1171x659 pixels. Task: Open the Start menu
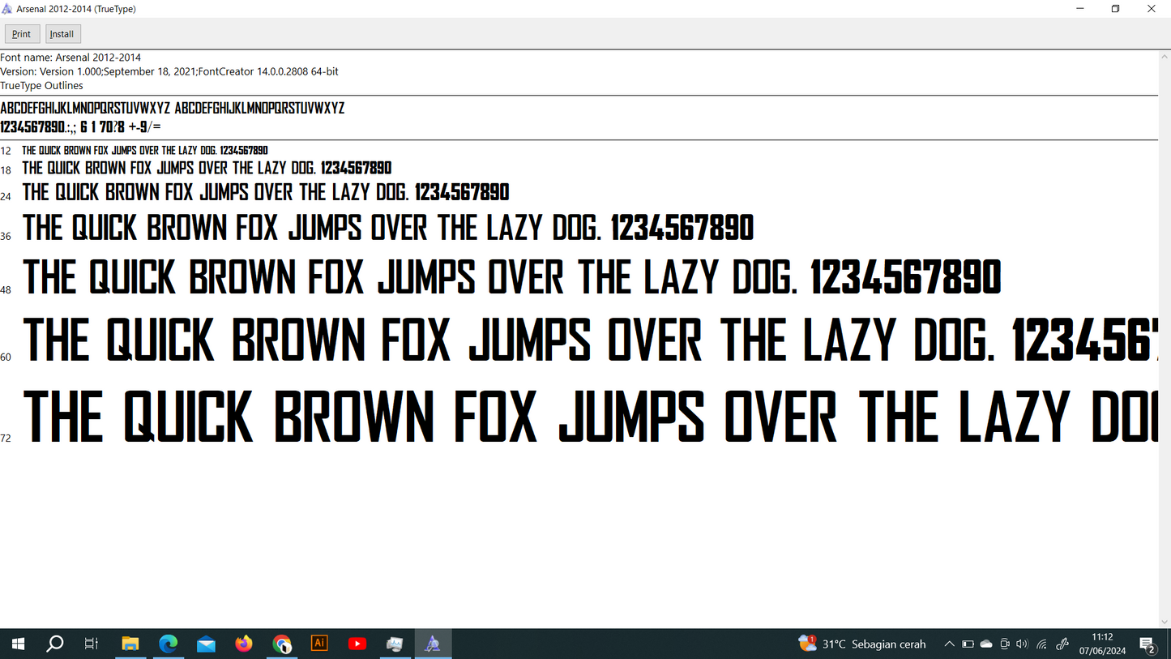point(17,644)
